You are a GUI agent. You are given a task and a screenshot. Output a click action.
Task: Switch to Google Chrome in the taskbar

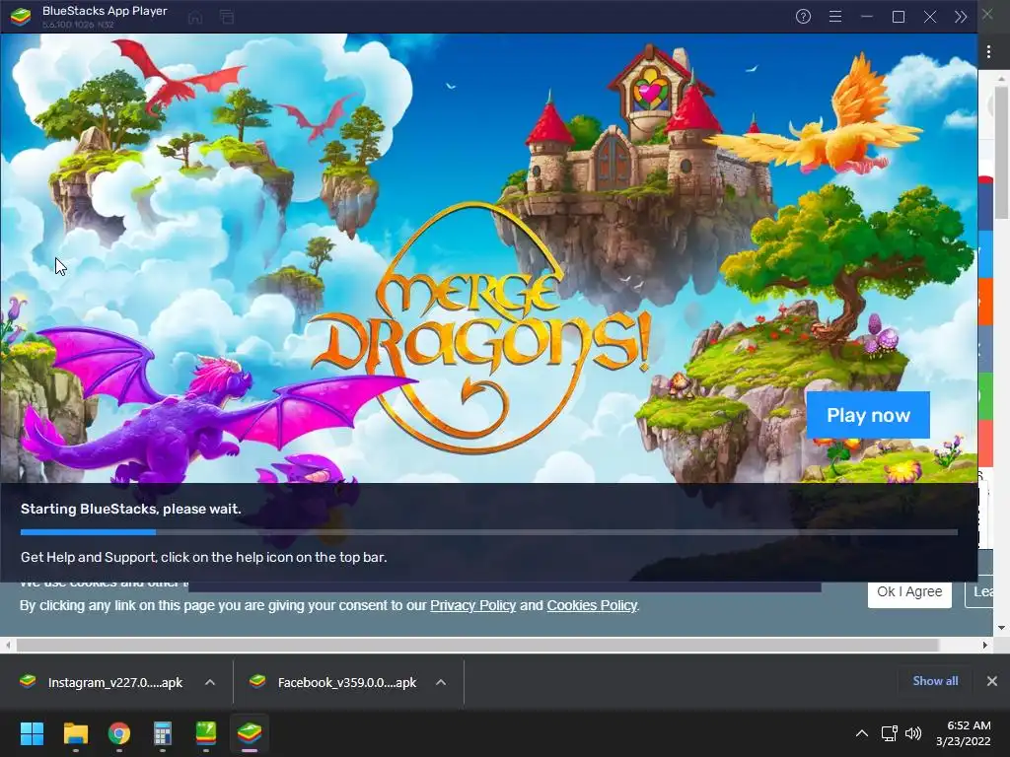pos(119,733)
